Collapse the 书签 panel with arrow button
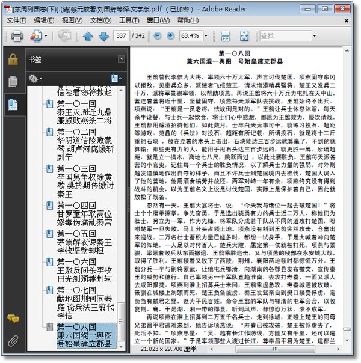Screen dimensions: 361x363 (122, 59)
